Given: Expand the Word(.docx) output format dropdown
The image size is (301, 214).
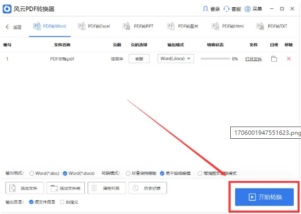Looking at the screenshot, I should 176,59.
